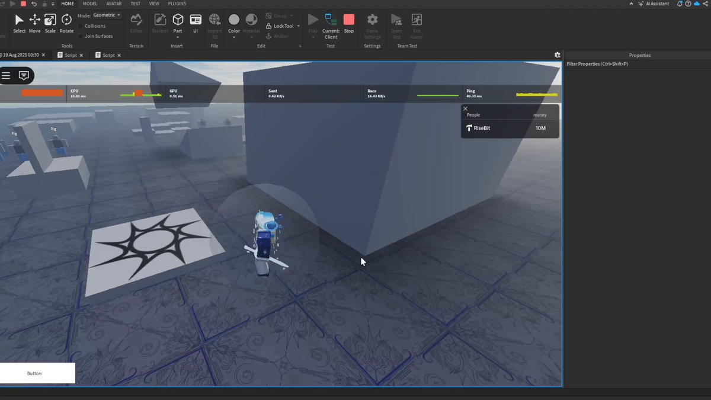Open viewport settings gear

click(x=557, y=55)
